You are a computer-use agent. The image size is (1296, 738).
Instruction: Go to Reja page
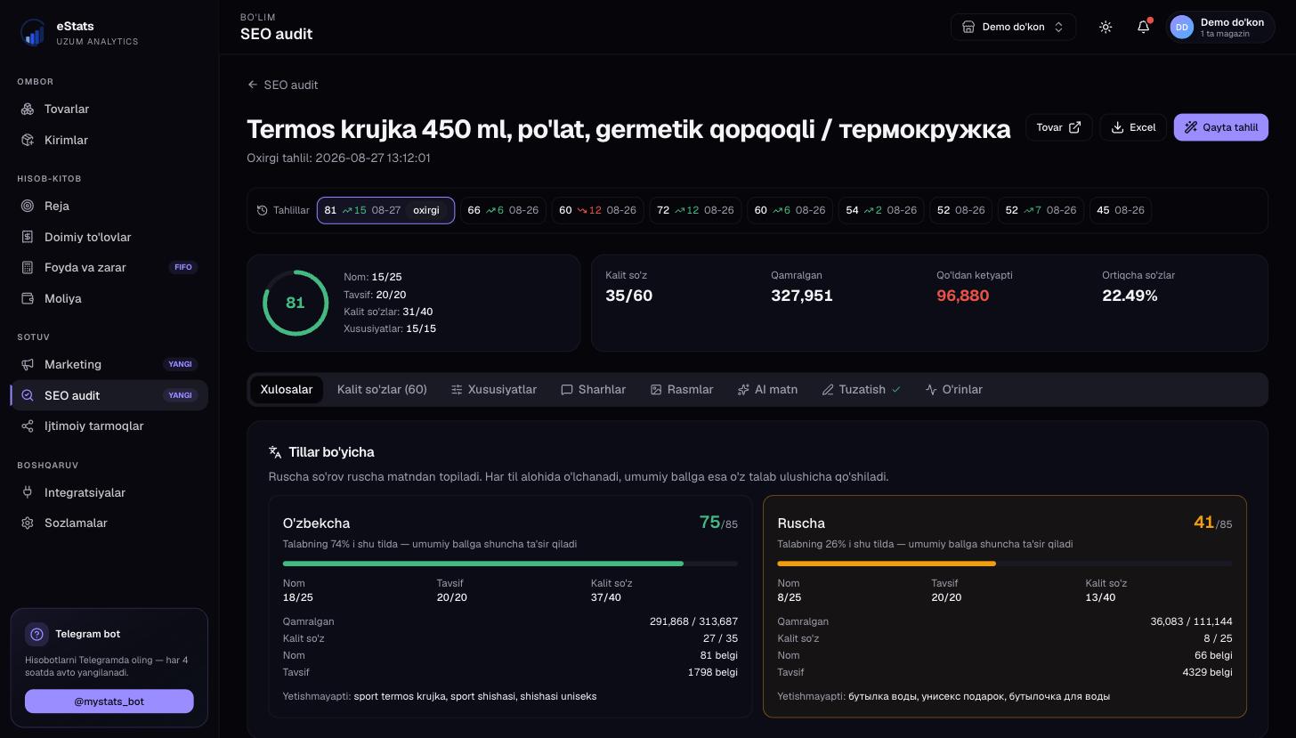109,206
